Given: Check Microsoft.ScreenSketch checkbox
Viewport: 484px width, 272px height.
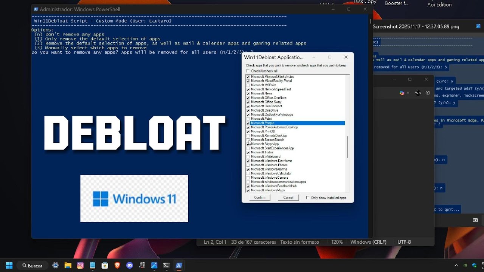Looking at the screenshot, I should [248, 140].
